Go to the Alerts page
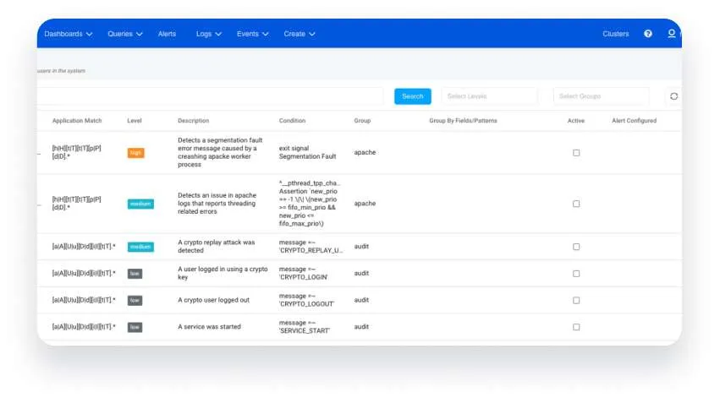The height and width of the screenshot is (403, 720). (x=167, y=34)
